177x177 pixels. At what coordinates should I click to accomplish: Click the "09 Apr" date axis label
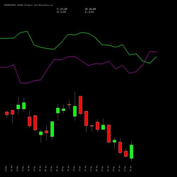click(x=63, y=169)
